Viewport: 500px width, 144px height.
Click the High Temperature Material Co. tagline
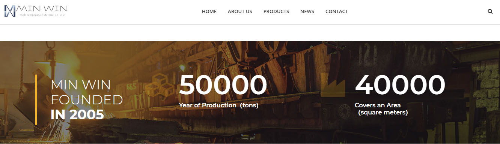click(42, 15)
